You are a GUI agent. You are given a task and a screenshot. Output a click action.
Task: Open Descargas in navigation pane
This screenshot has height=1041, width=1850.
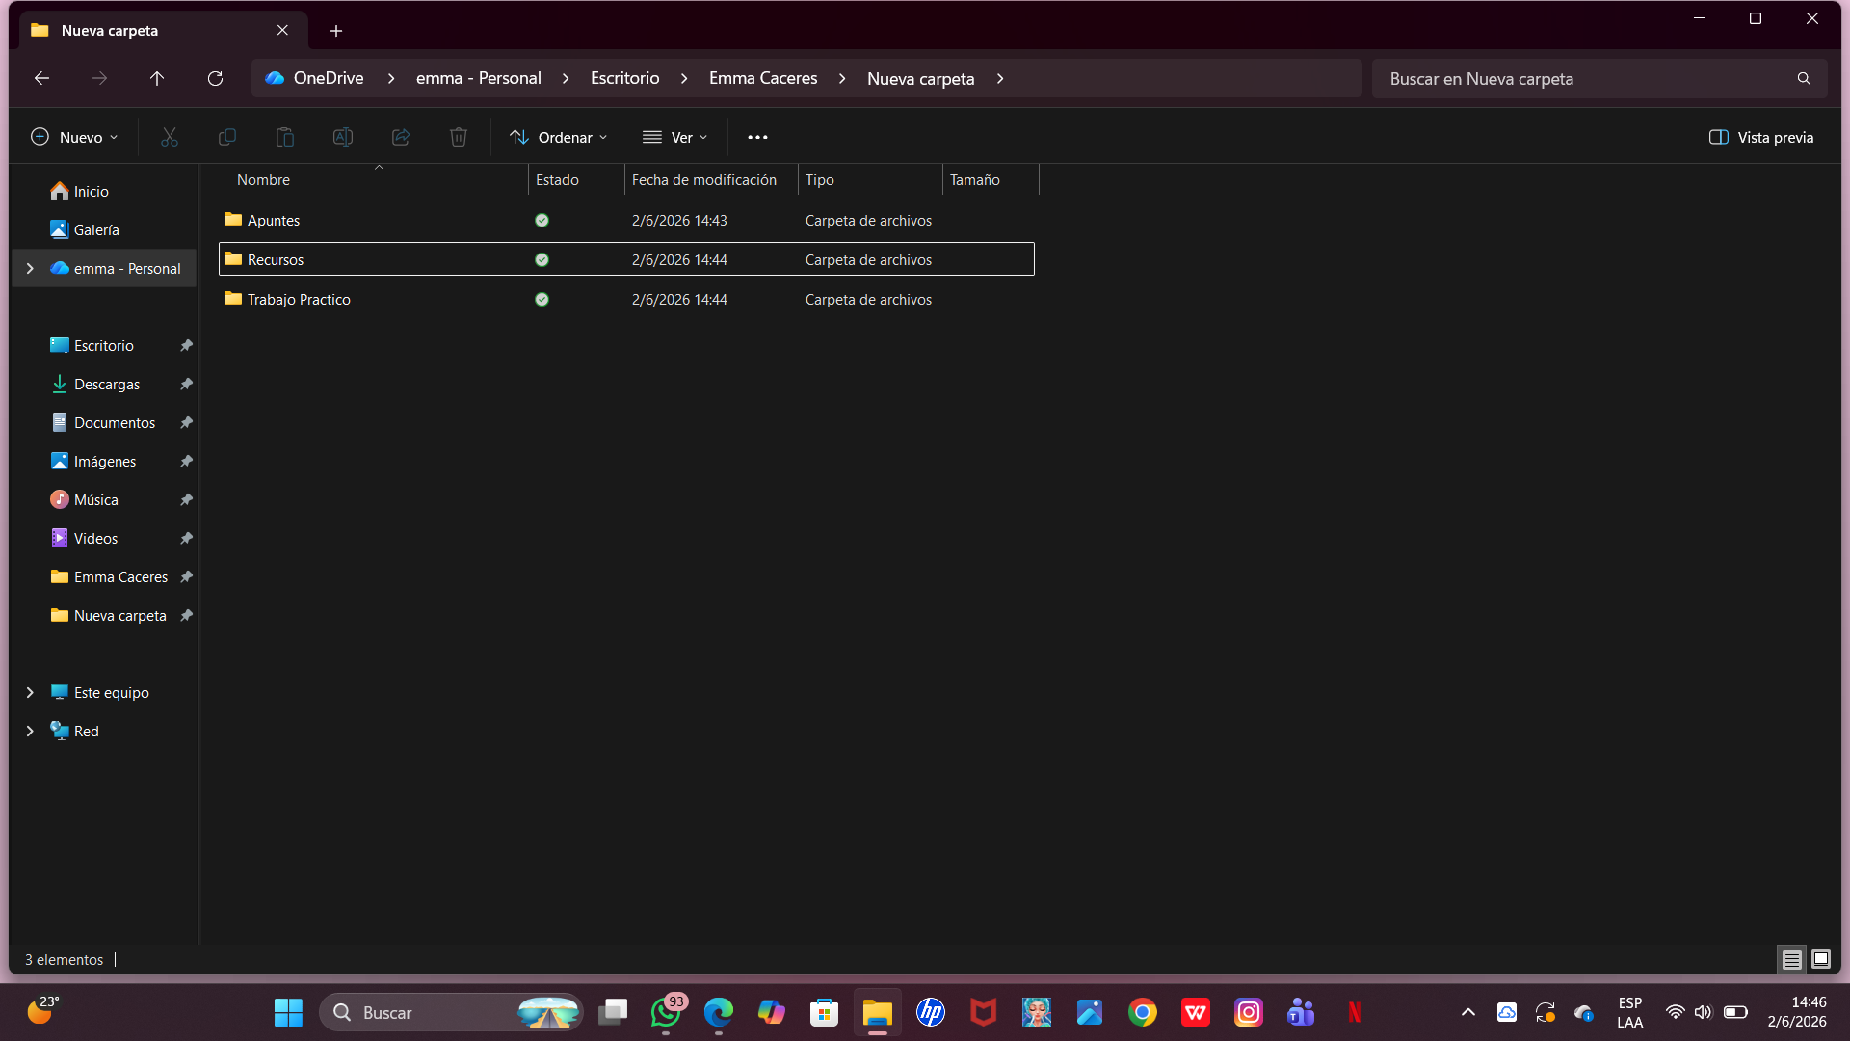[104, 384]
